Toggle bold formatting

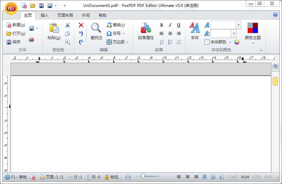pyautogui.click(x=162, y=25)
